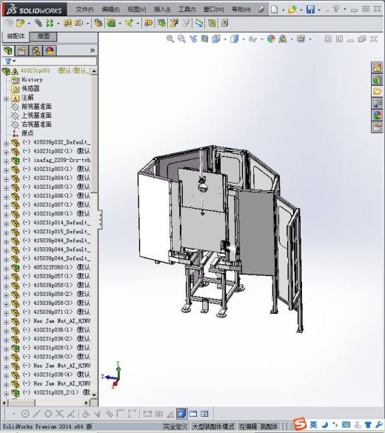Image resolution: width=385 pixels, height=433 pixels.
Task: Expand the 注解 tree node
Action: pos(6,98)
